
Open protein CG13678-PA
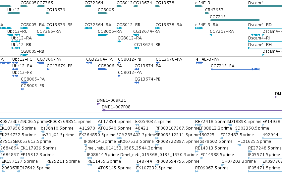157,63
